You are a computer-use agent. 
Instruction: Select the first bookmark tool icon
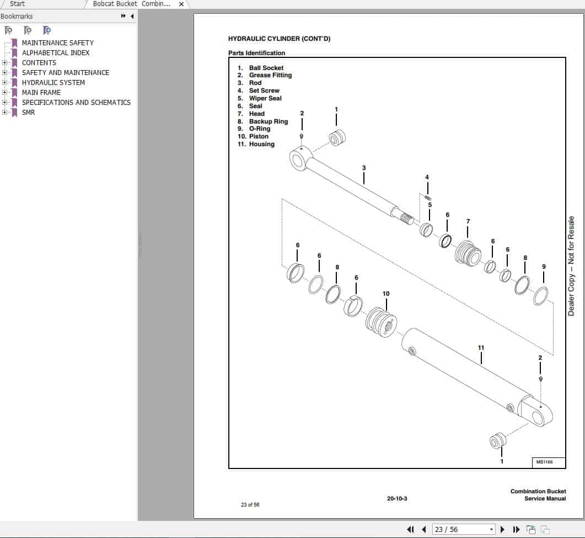click(x=9, y=30)
